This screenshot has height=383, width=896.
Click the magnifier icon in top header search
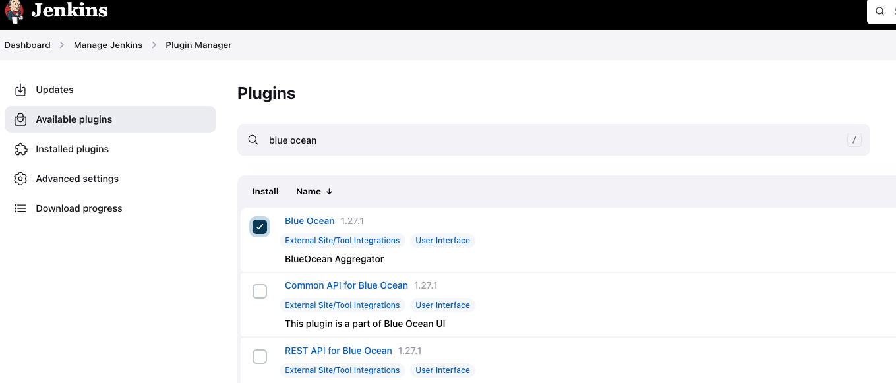[x=880, y=11]
